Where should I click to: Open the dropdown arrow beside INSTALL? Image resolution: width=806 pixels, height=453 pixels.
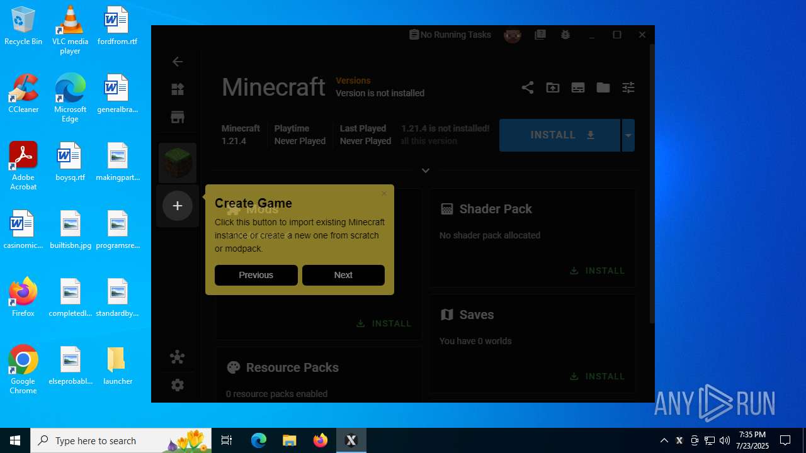pyautogui.click(x=628, y=135)
